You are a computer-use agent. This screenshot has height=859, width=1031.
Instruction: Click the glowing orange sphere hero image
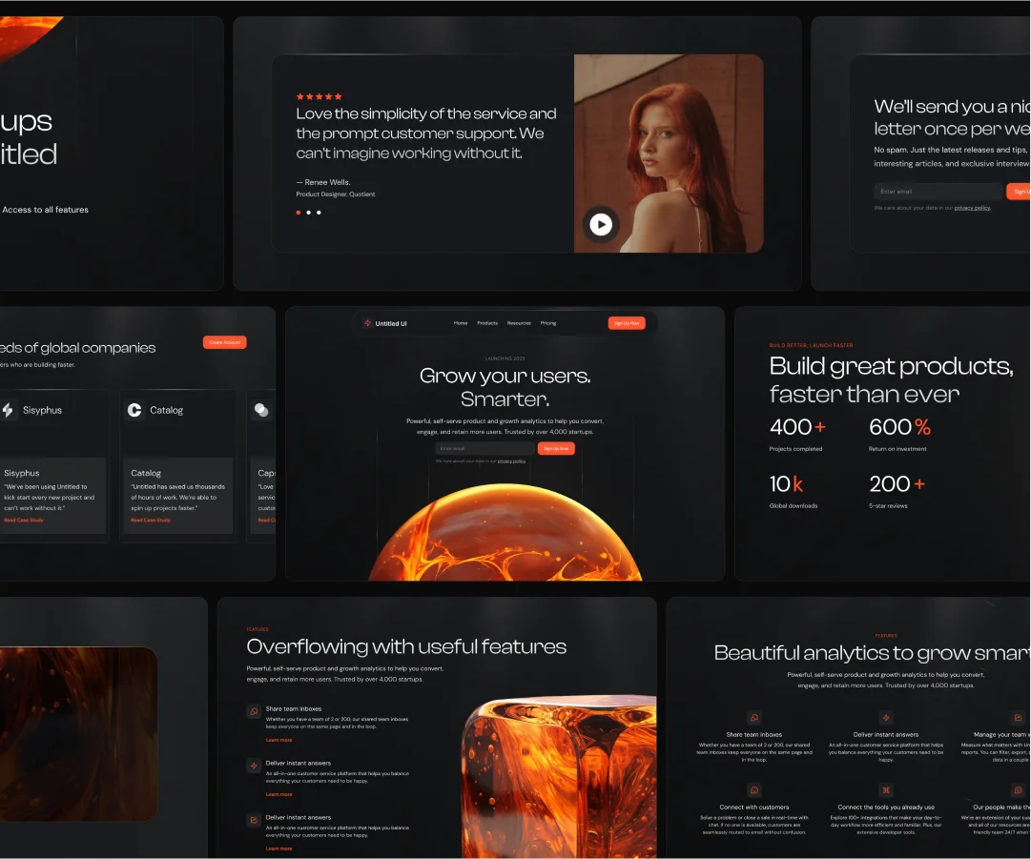tap(505, 532)
